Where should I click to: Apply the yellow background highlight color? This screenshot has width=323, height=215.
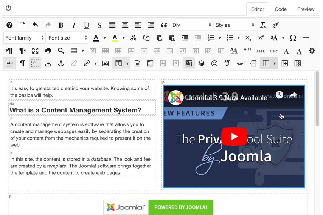coord(115,38)
